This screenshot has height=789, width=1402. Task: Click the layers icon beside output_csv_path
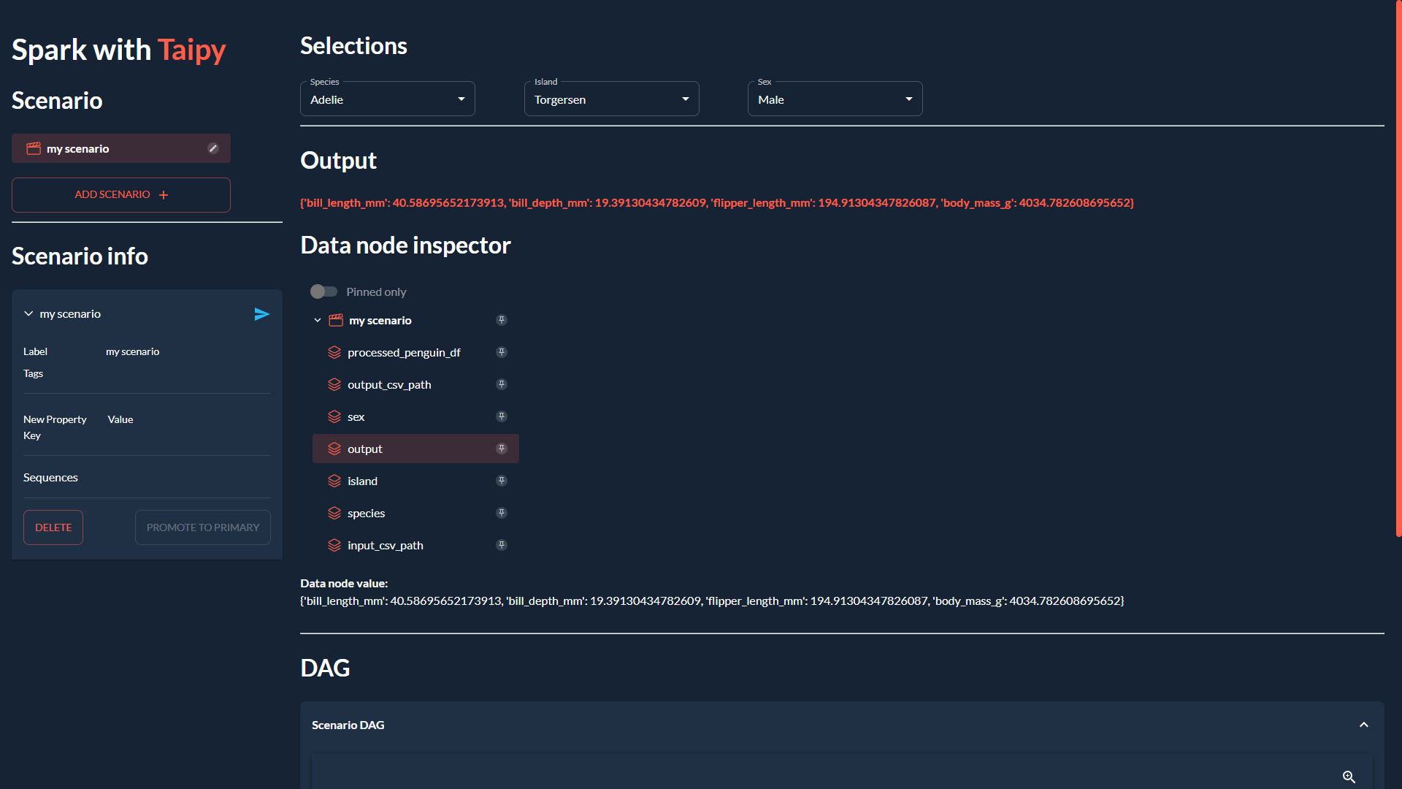334,384
